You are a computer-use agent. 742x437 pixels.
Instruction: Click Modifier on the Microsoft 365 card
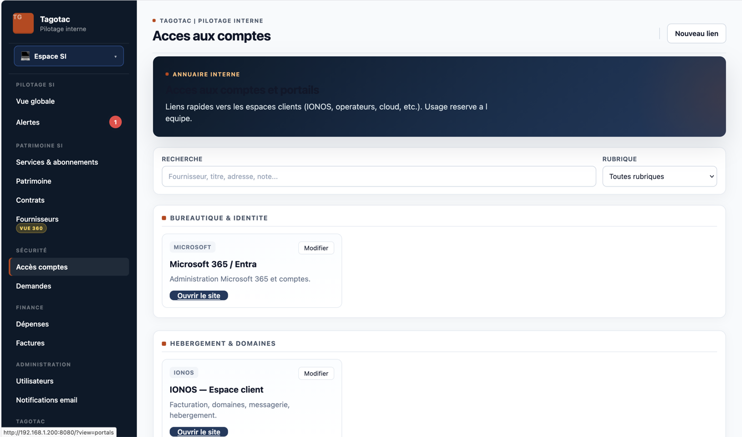[x=316, y=248]
